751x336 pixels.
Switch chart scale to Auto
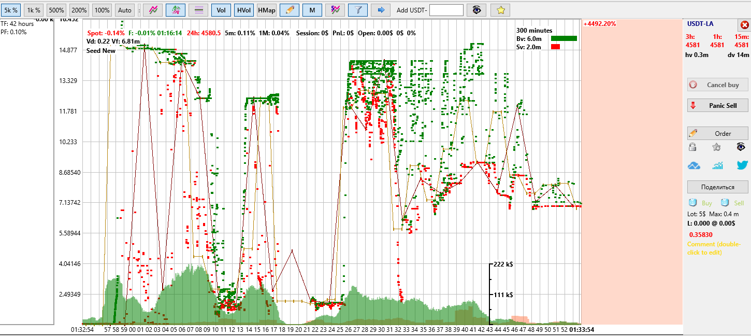pos(124,10)
